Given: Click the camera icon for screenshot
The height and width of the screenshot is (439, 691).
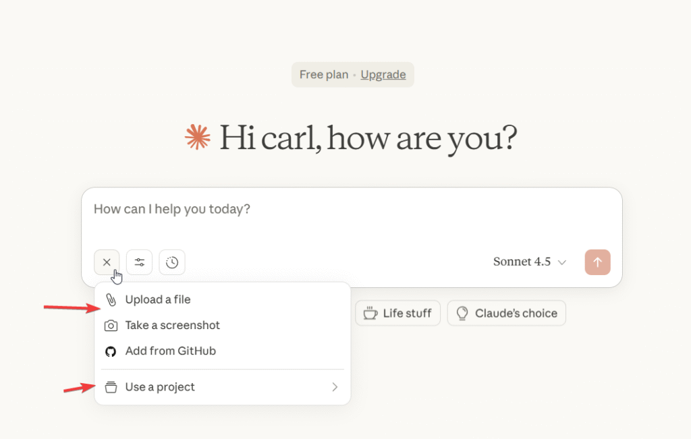Looking at the screenshot, I should [111, 326].
